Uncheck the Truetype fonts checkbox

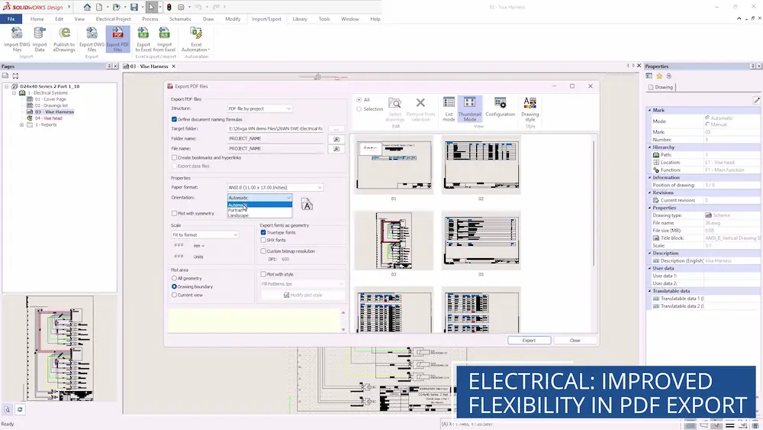click(263, 232)
